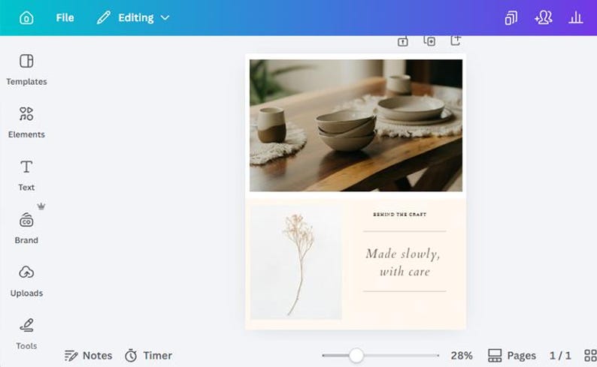Open the Tools panel

26,334
